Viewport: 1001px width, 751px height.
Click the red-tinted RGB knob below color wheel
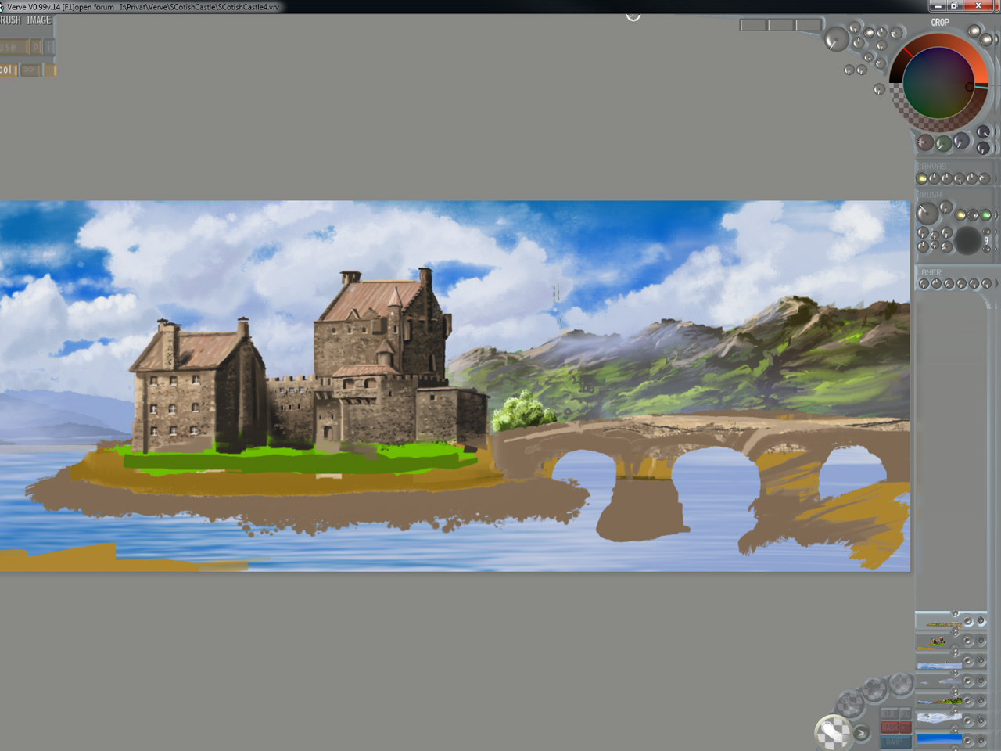tap(925, 142)
